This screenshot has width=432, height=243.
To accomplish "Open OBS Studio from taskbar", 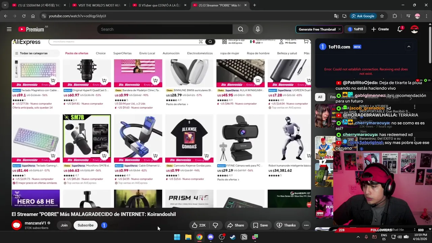I will pos(222,237).
